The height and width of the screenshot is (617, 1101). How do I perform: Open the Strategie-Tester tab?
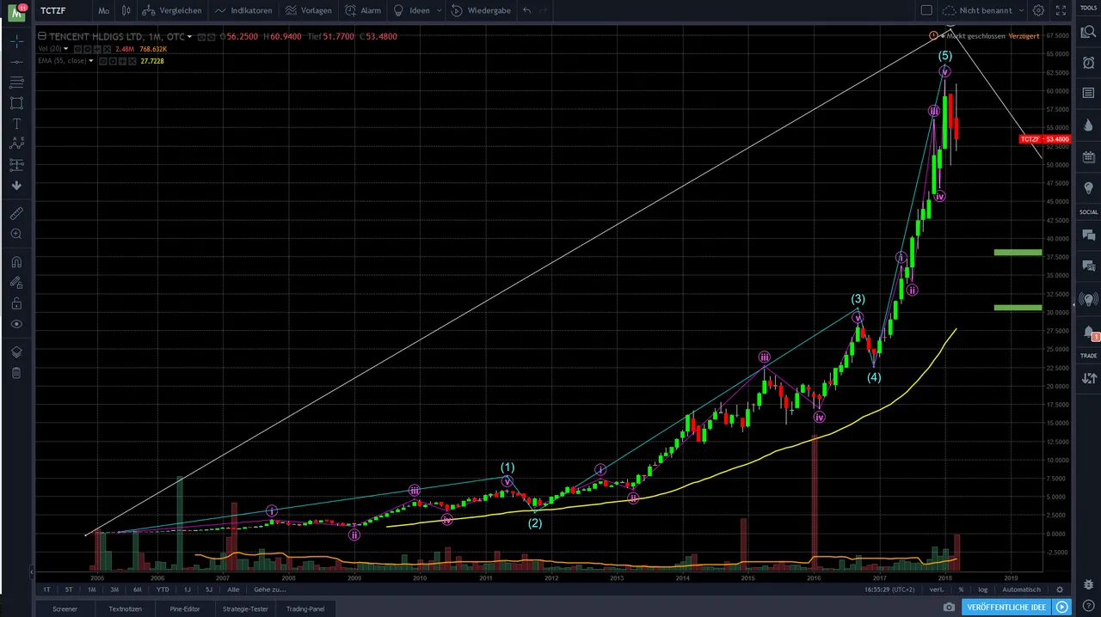[245, 608]
